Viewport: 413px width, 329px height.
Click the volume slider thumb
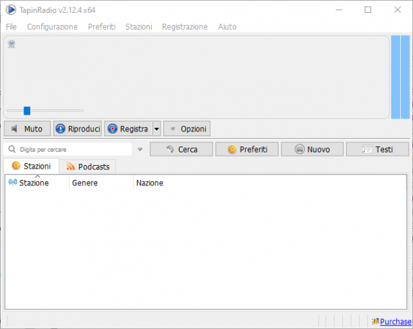click(27, 111)
